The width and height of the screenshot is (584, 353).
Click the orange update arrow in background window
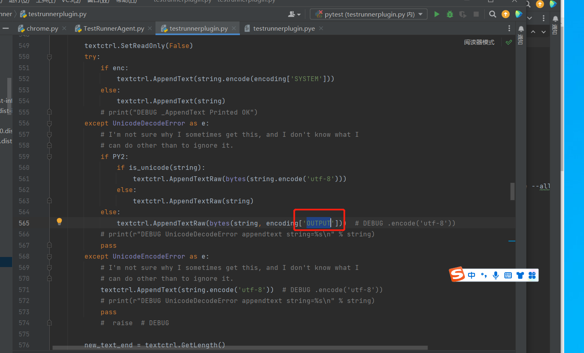click(540, 4)
